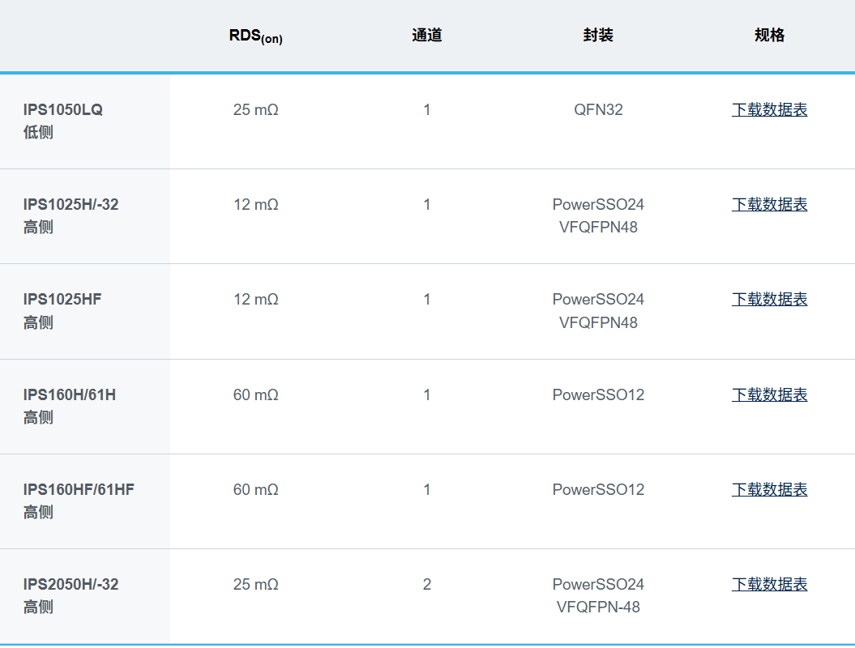
Task: Click the 12 mΩ value for IPS1025HF
Action: 256,299
